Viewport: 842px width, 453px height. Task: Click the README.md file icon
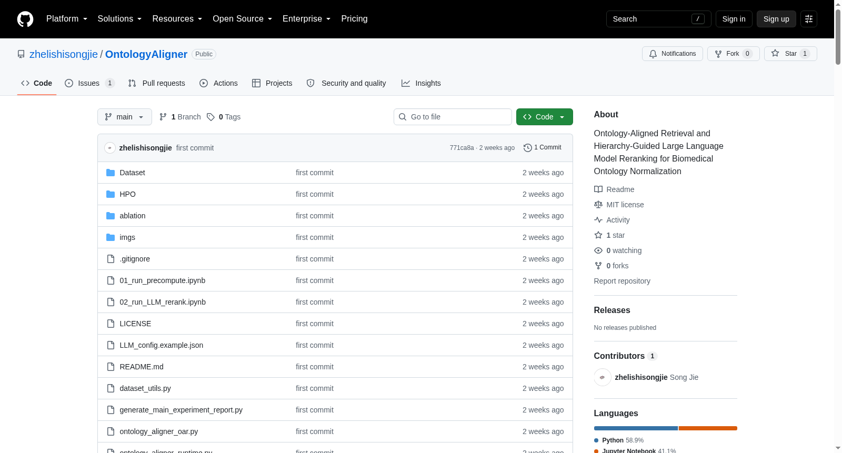111,367
